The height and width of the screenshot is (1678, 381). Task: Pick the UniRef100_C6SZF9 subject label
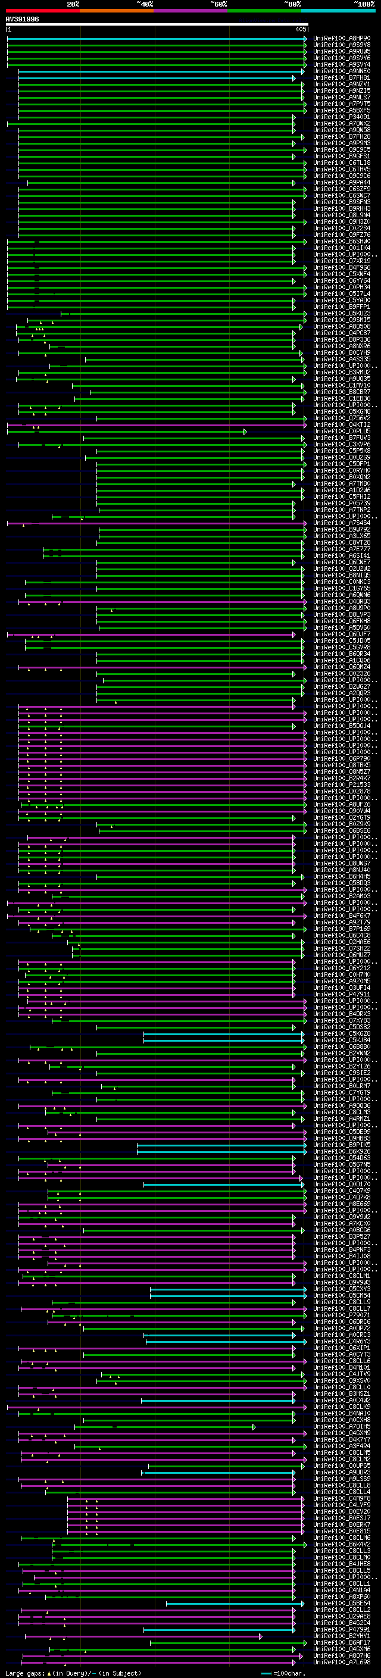coord(341,189)
